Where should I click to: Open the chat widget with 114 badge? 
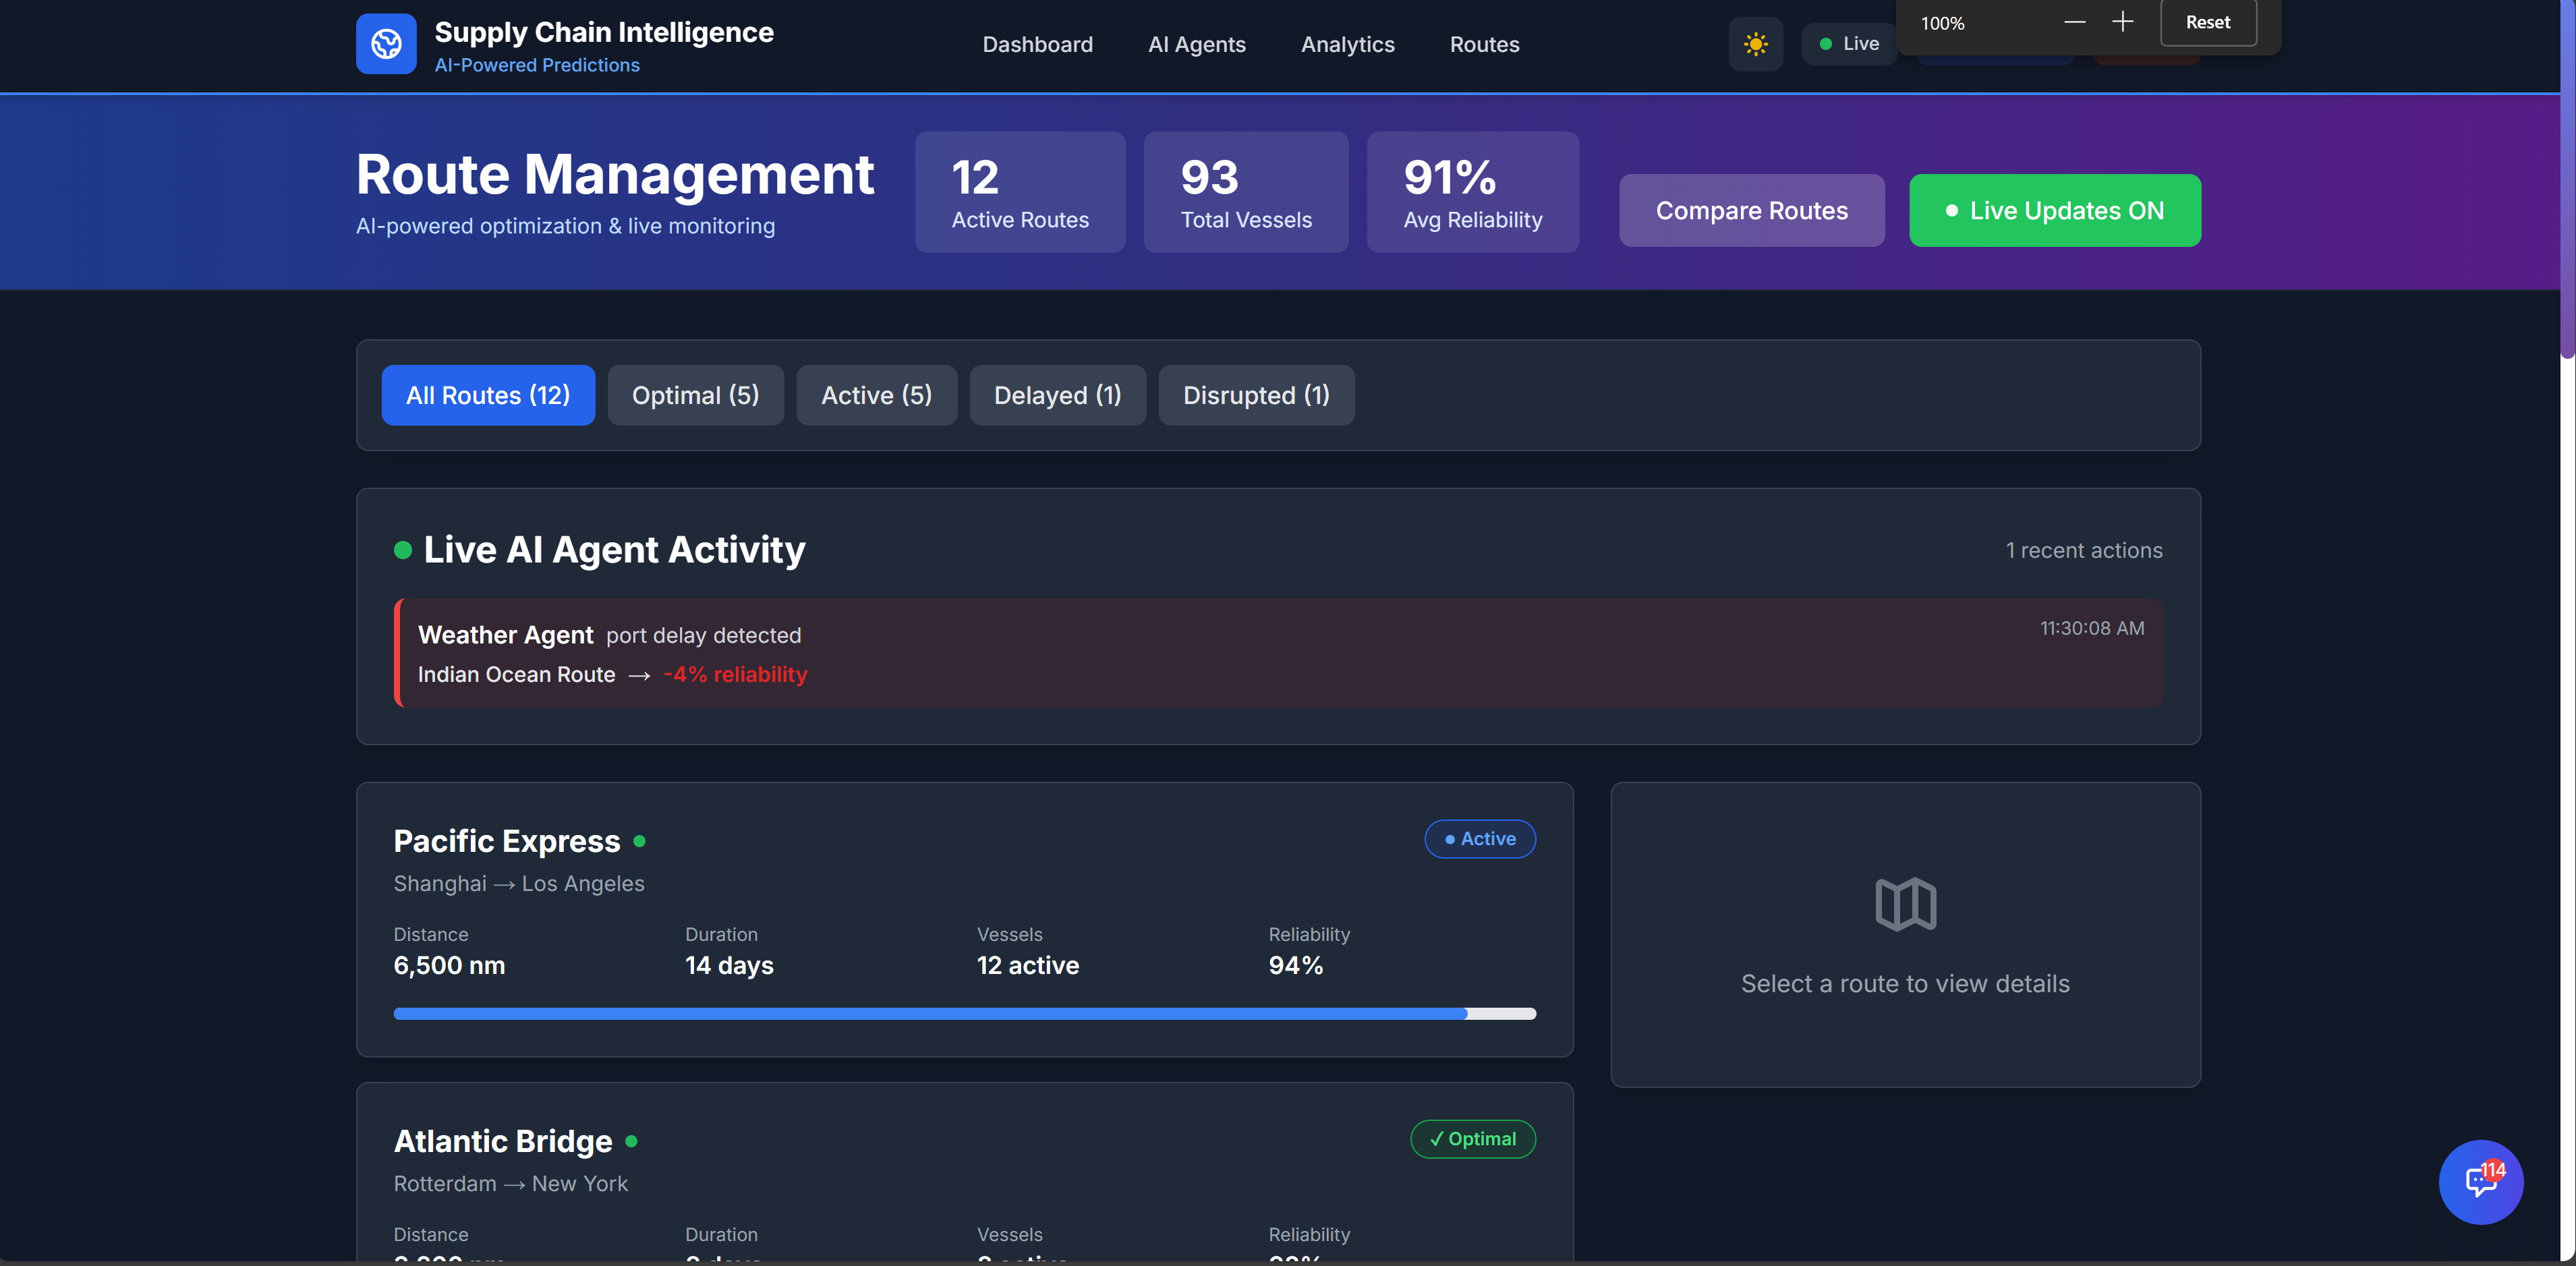pyautogui.click(x=2480, y=1182)
